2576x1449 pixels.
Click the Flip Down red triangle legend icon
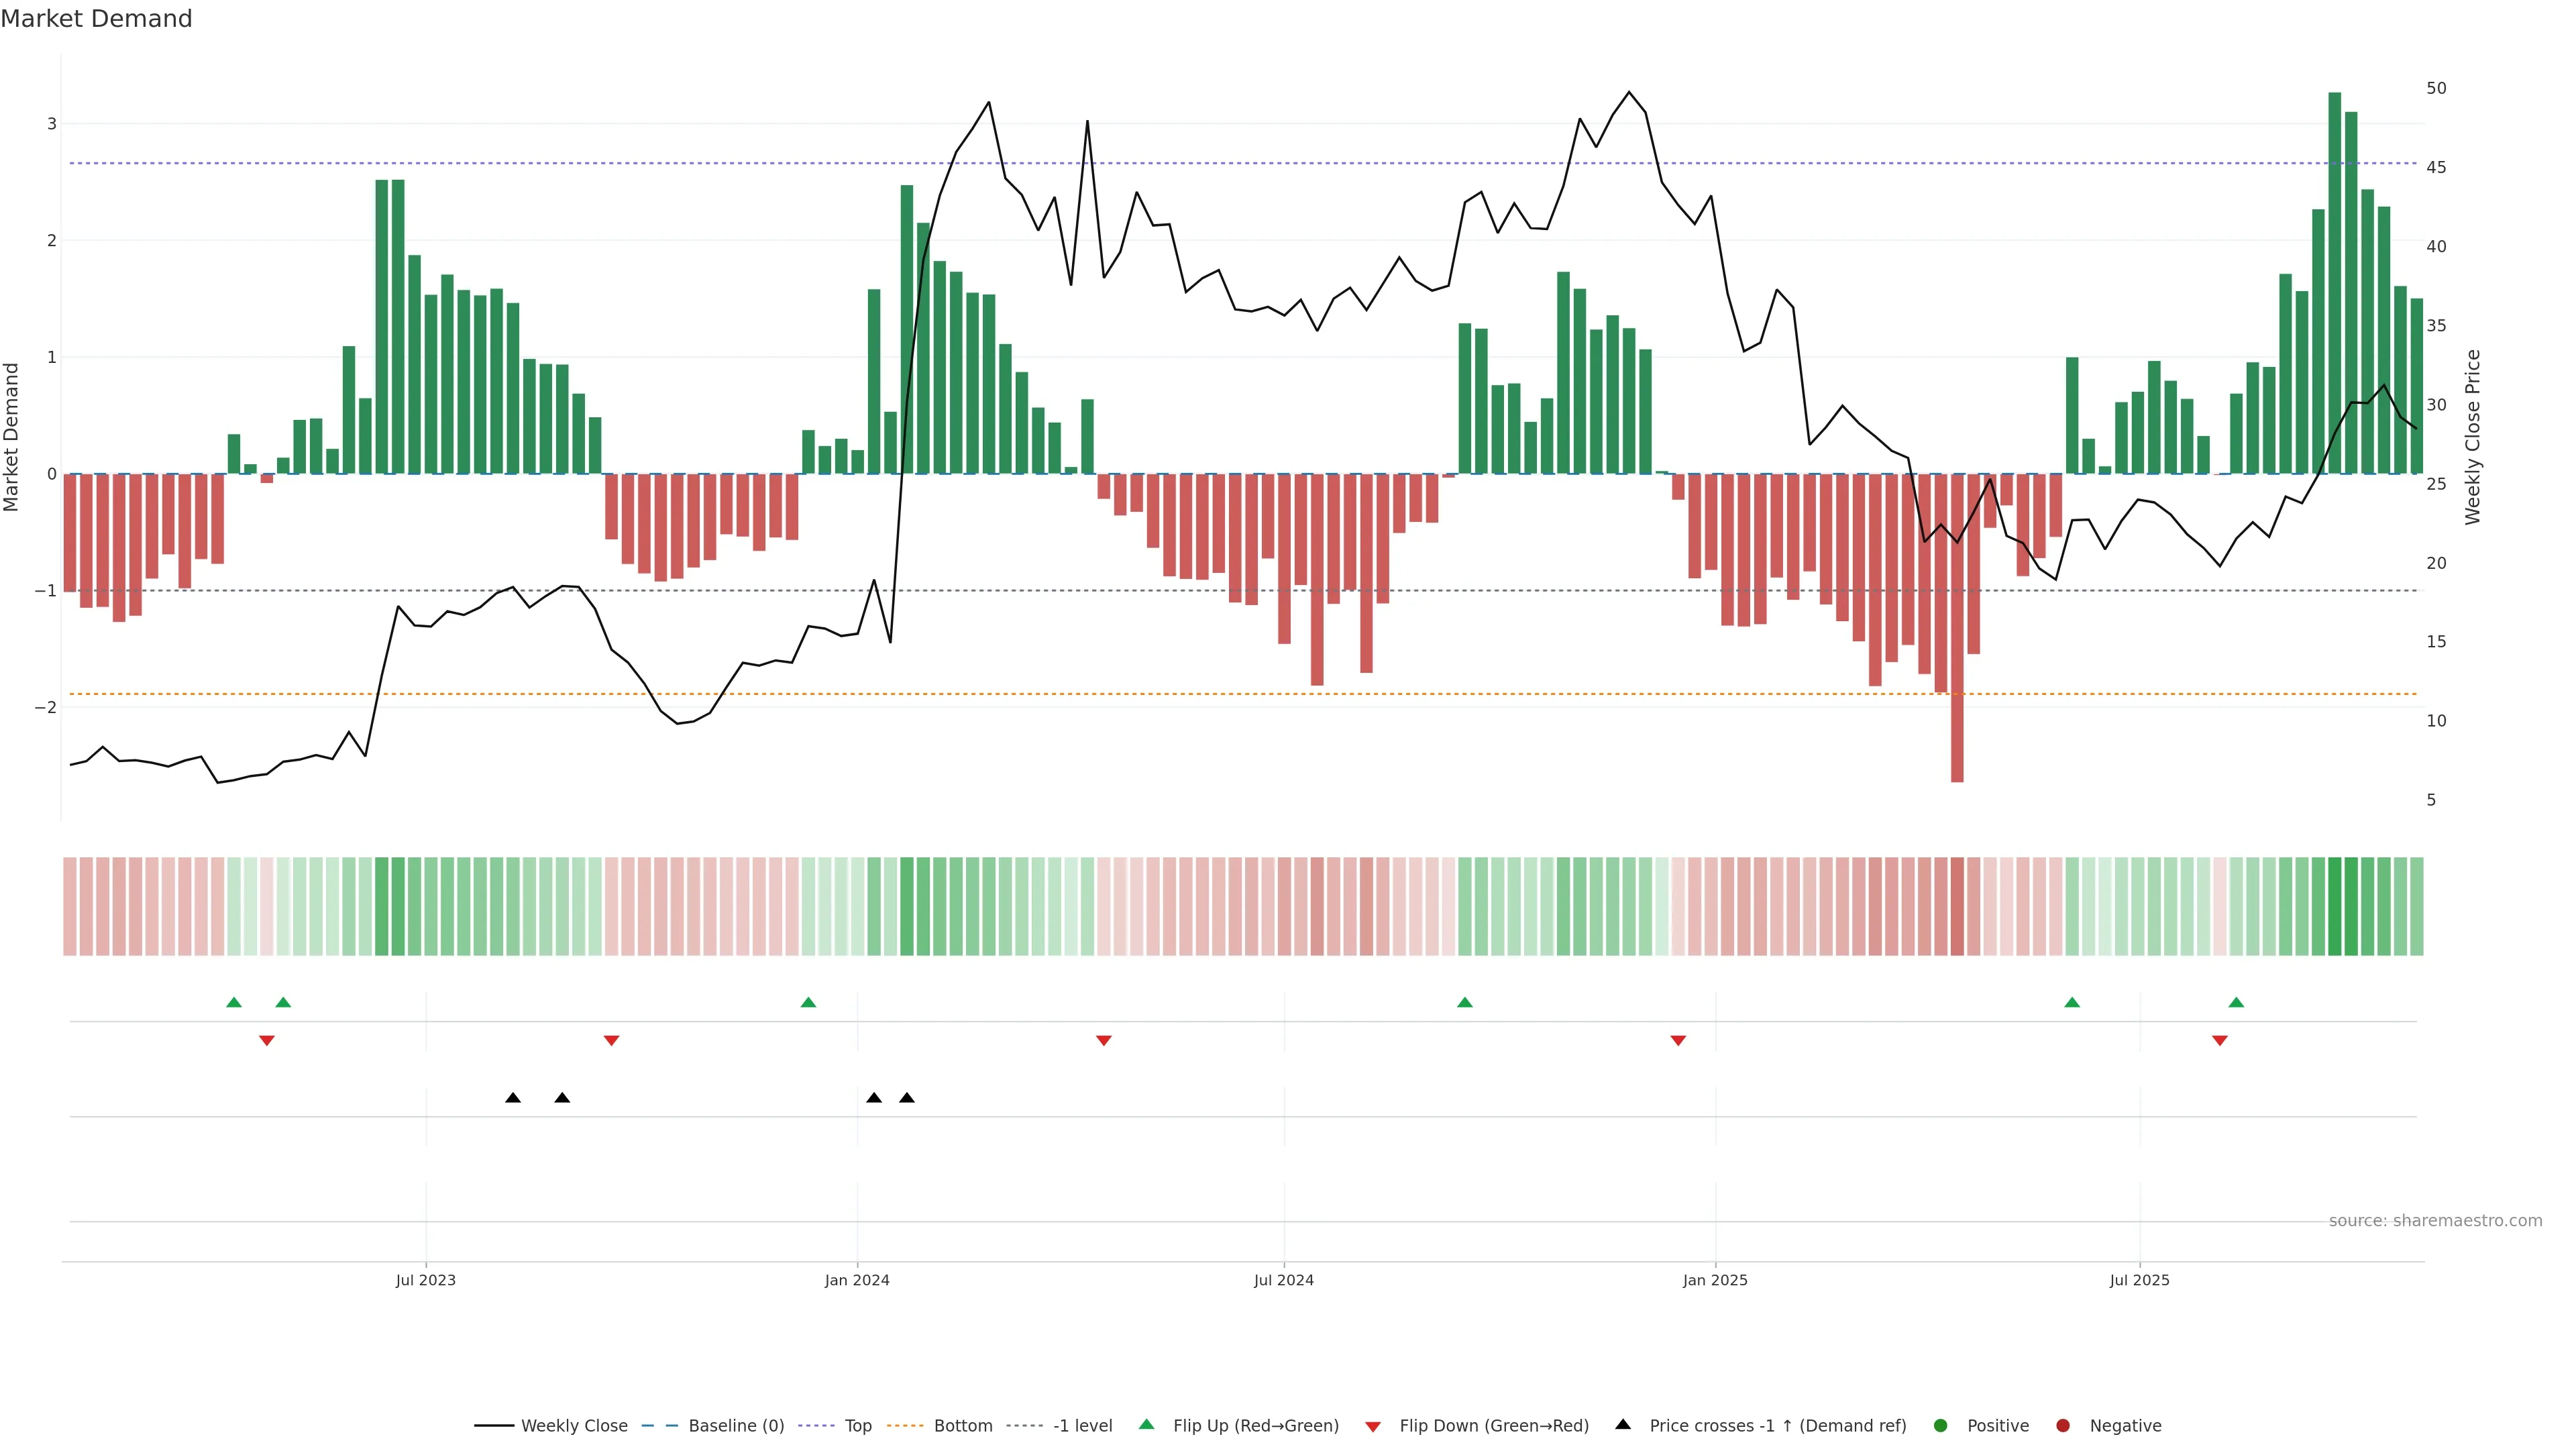click(x=1372, y=1426)
